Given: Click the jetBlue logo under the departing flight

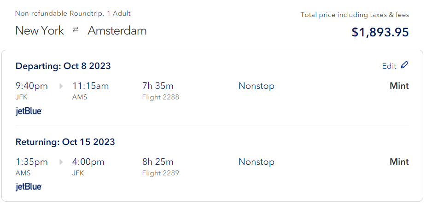Looking at the screenshot, I should pos(29,111).
